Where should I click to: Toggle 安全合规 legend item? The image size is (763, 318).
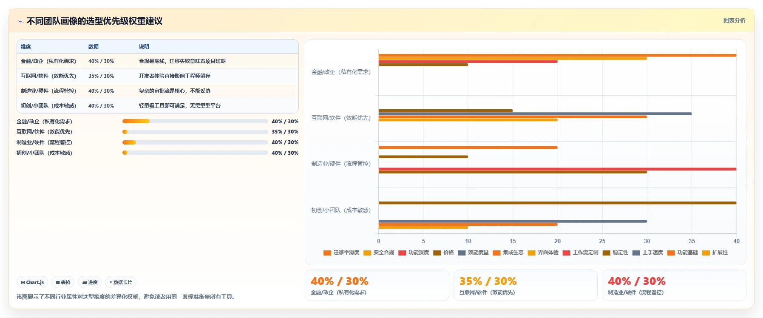pyautogui.click(x=379, y=253)
